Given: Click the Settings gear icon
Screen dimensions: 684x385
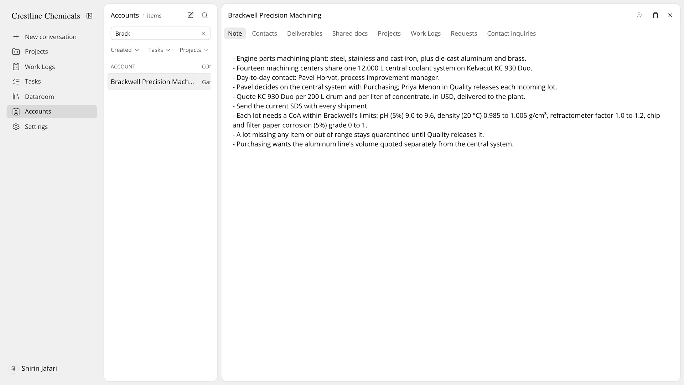Looking at the screenshot, I should click(16, 127).
